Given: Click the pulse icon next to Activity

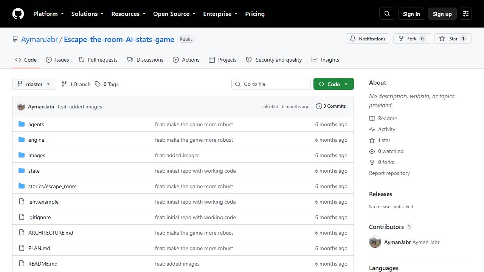Looking at the screenshot, I should click(372, 129).
